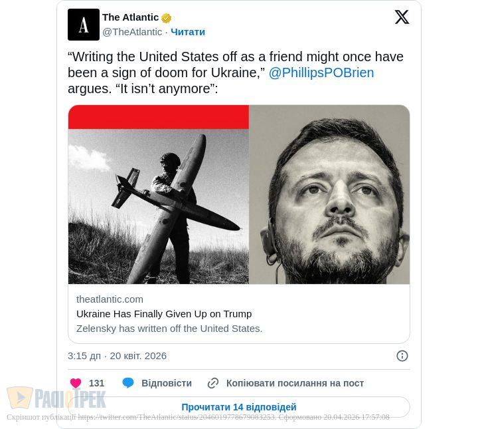The image size is (478, 429).
Task: Open the X logo link
Action: tap(402, 17)
